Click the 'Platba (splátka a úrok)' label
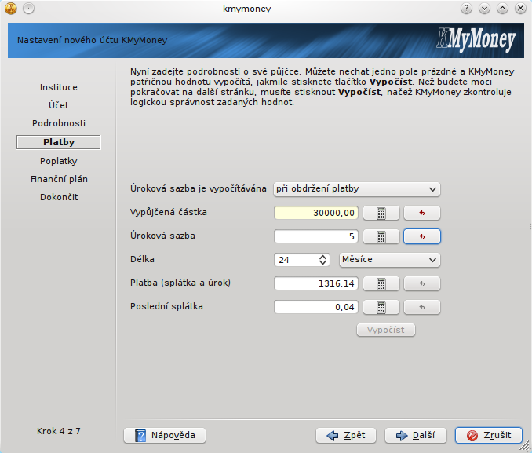Viewport: 532px width, 453px height. 180,283
